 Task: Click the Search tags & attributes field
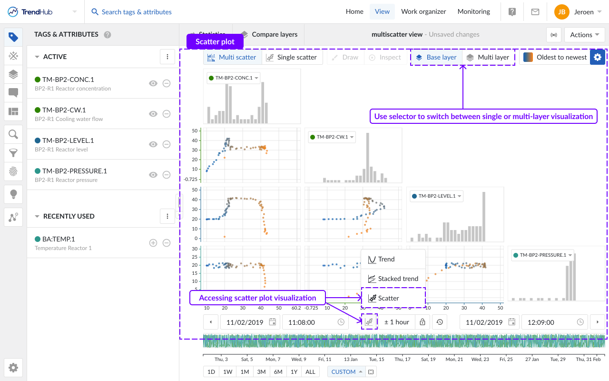(x=137, y=12)
